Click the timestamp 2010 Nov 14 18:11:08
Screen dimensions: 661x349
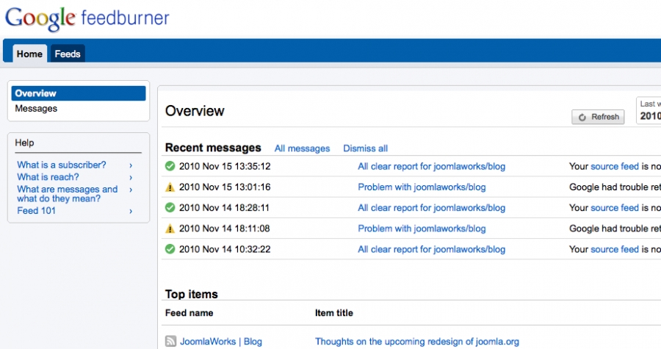tap(225, 229)
